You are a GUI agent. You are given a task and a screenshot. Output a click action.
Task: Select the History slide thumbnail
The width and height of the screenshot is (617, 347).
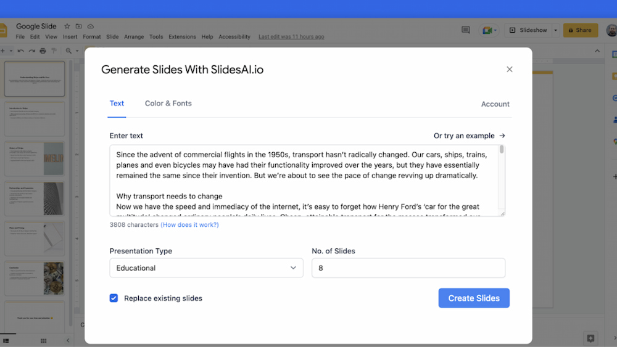pyautogui.click(x=35, y=159)
